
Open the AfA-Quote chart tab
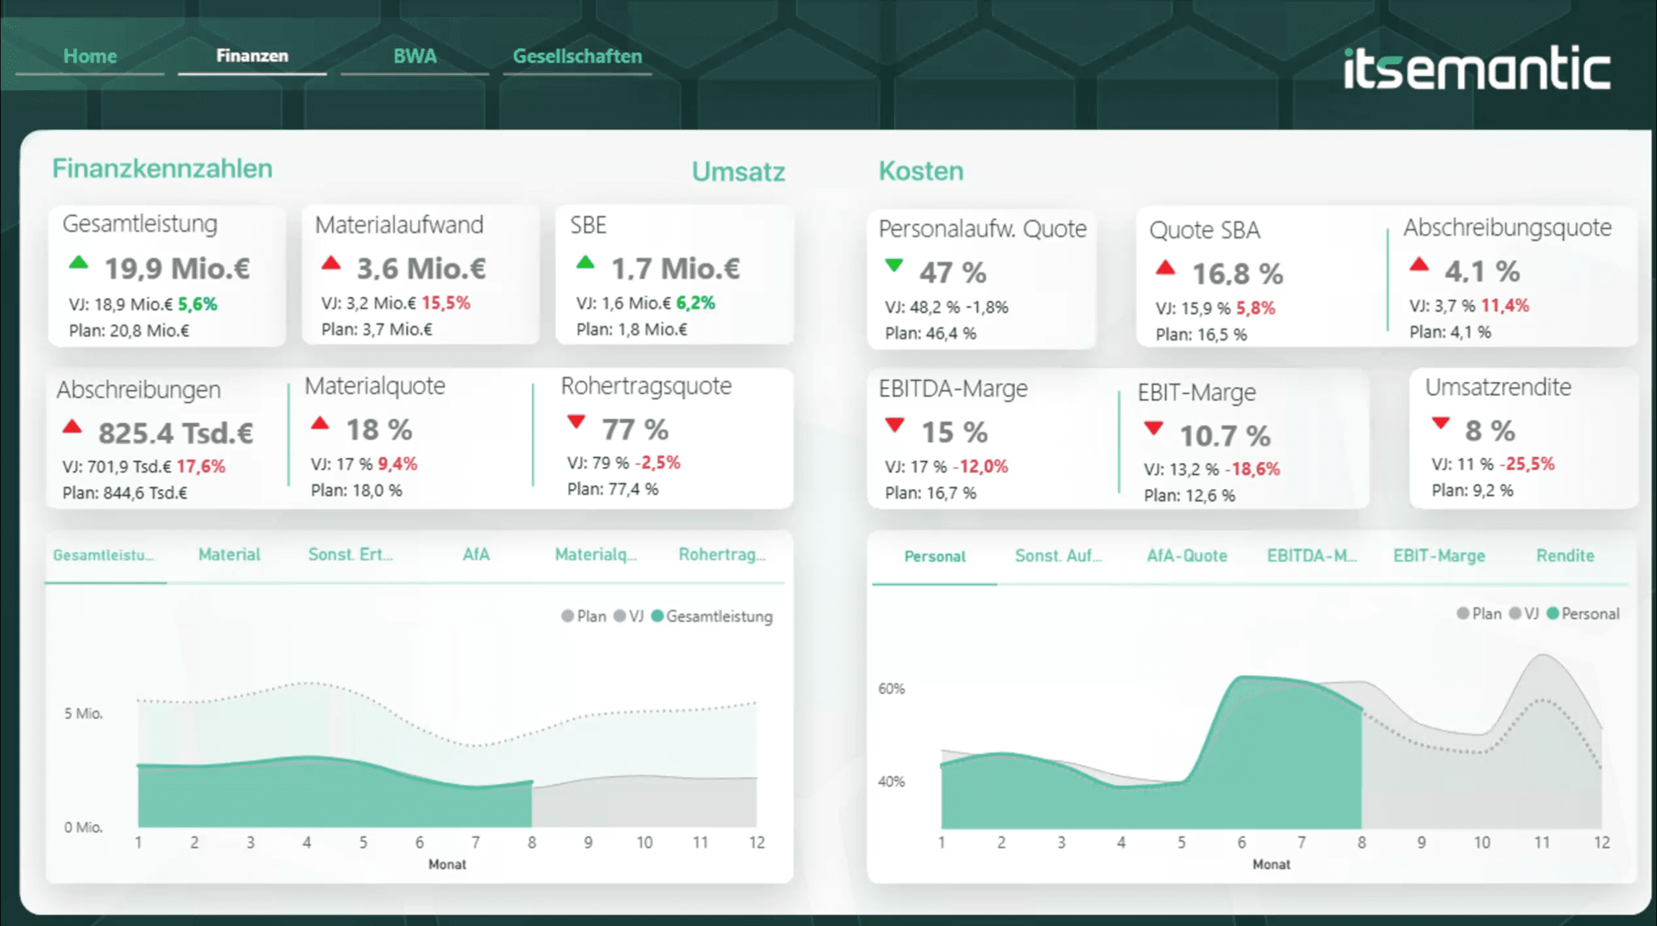point(1187,556)
